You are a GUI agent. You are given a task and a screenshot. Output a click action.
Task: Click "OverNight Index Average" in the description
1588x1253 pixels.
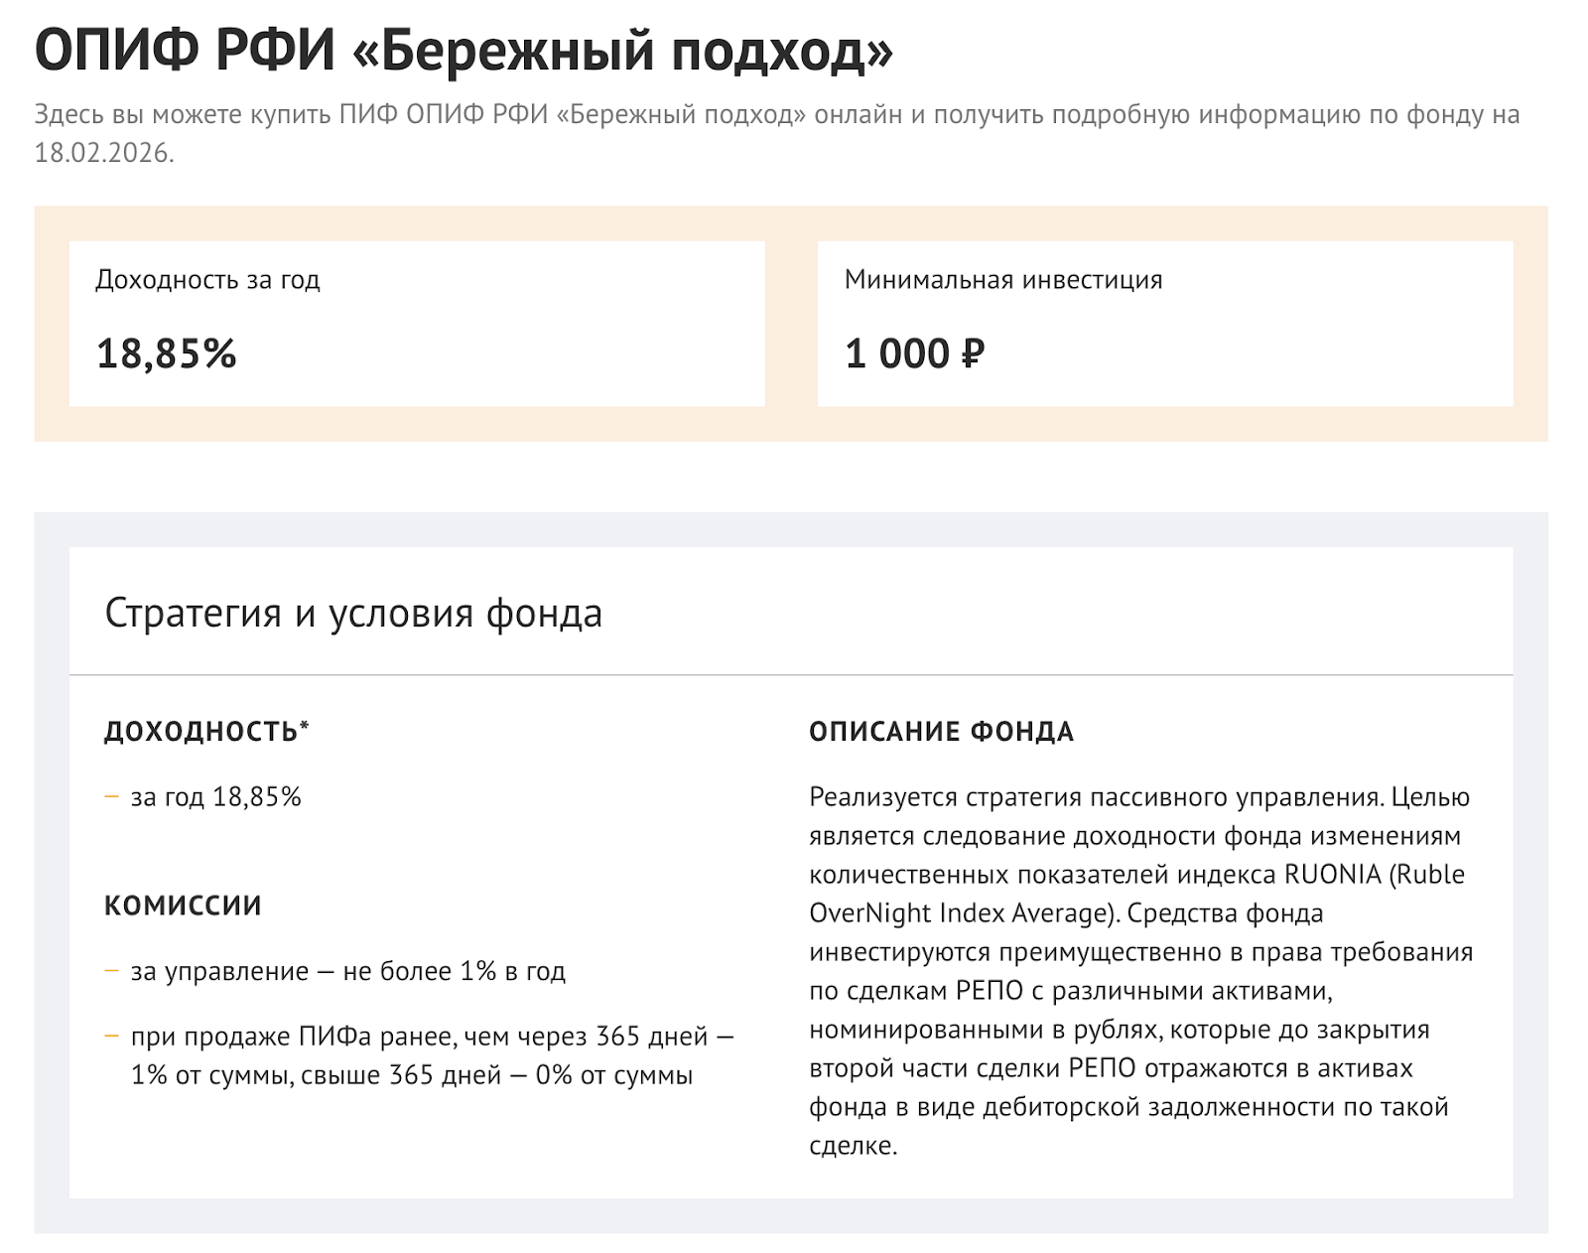coord(958,913)
